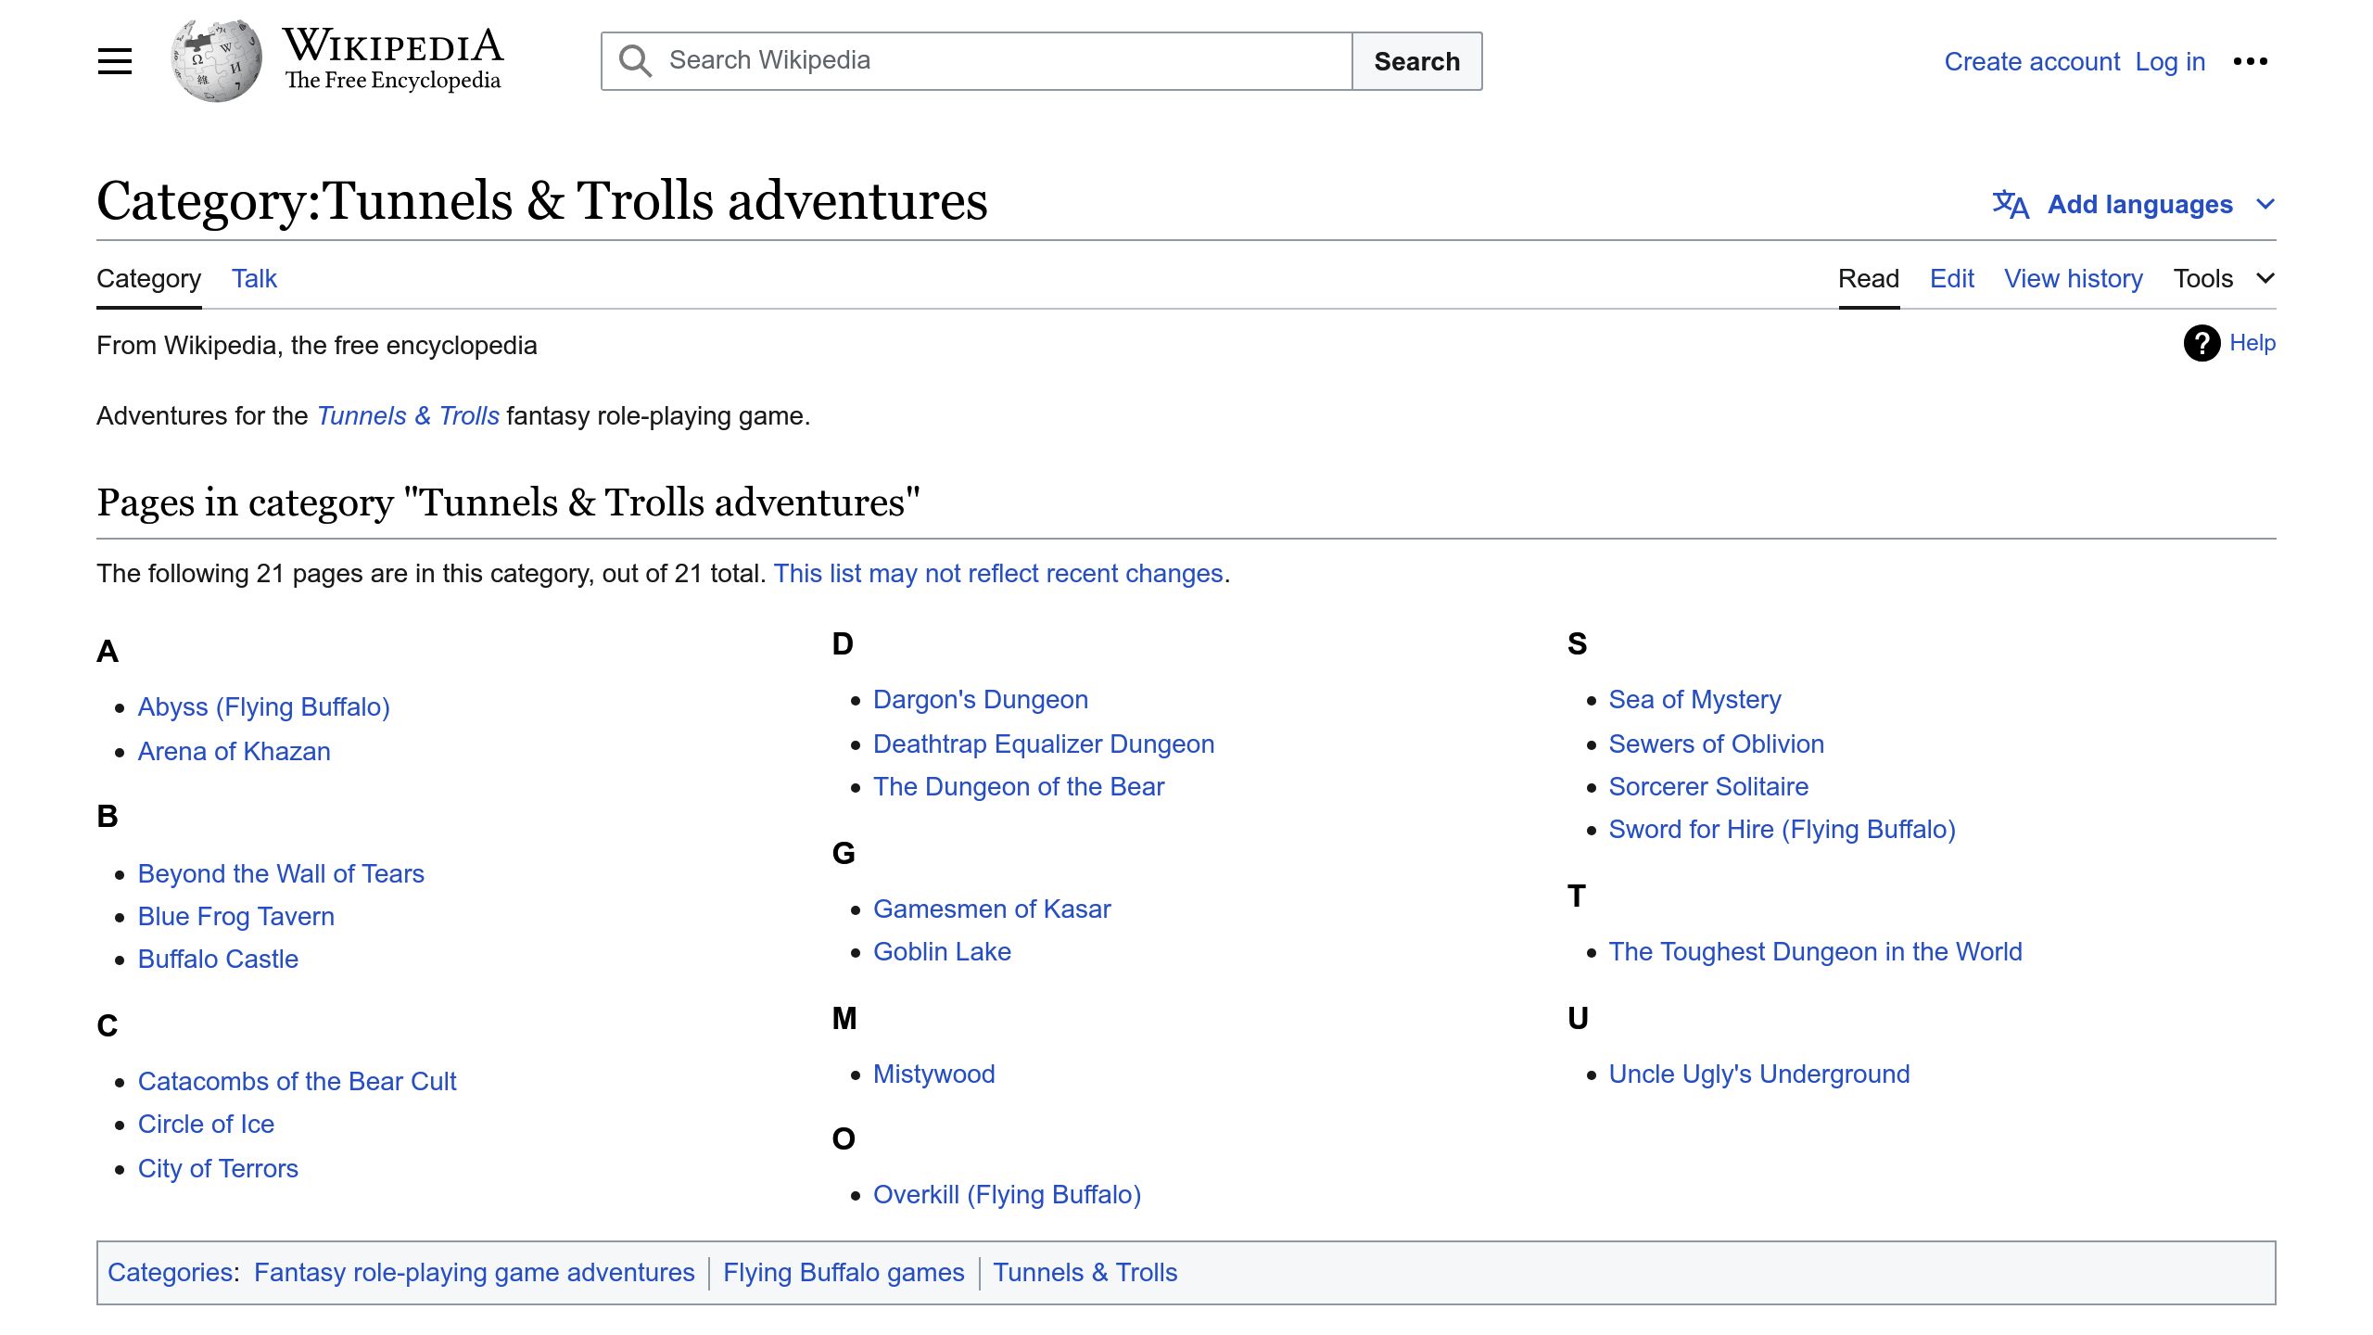Click the Add languages globe icon

(x=2011, y=206)
